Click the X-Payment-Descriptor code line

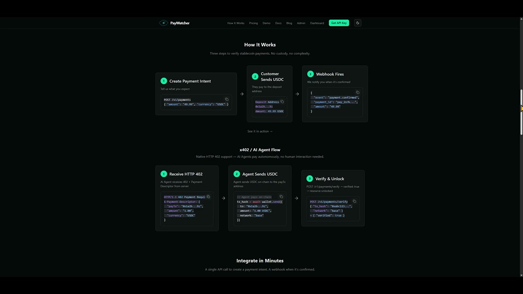point(182,201)
